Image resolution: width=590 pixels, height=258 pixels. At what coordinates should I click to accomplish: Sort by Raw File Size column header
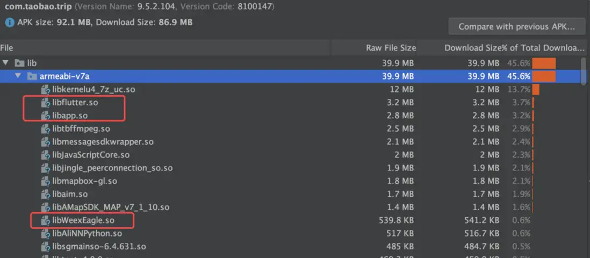click(x=391, y=48)
